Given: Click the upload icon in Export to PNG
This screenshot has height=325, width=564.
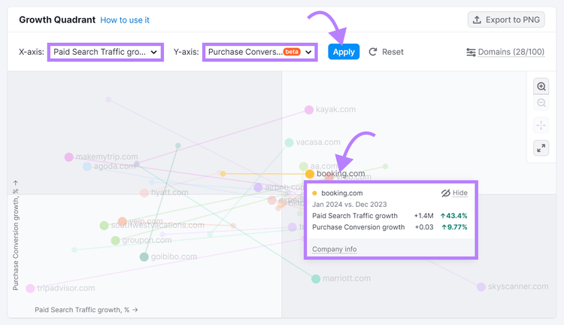Looking at the screenshot, I should pos(477,20).
